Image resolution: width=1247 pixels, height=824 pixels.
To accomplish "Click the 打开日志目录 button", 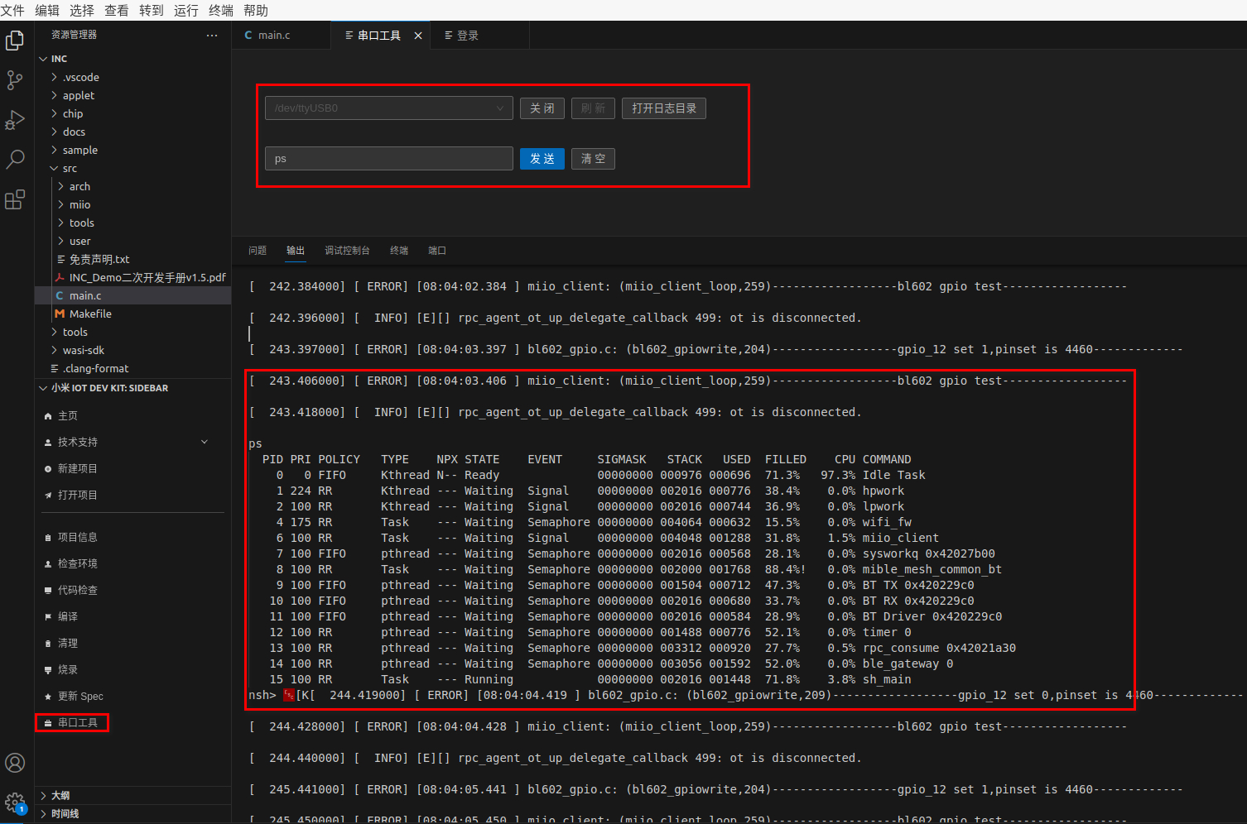I will pyautogui.click(x=664, y=108).
